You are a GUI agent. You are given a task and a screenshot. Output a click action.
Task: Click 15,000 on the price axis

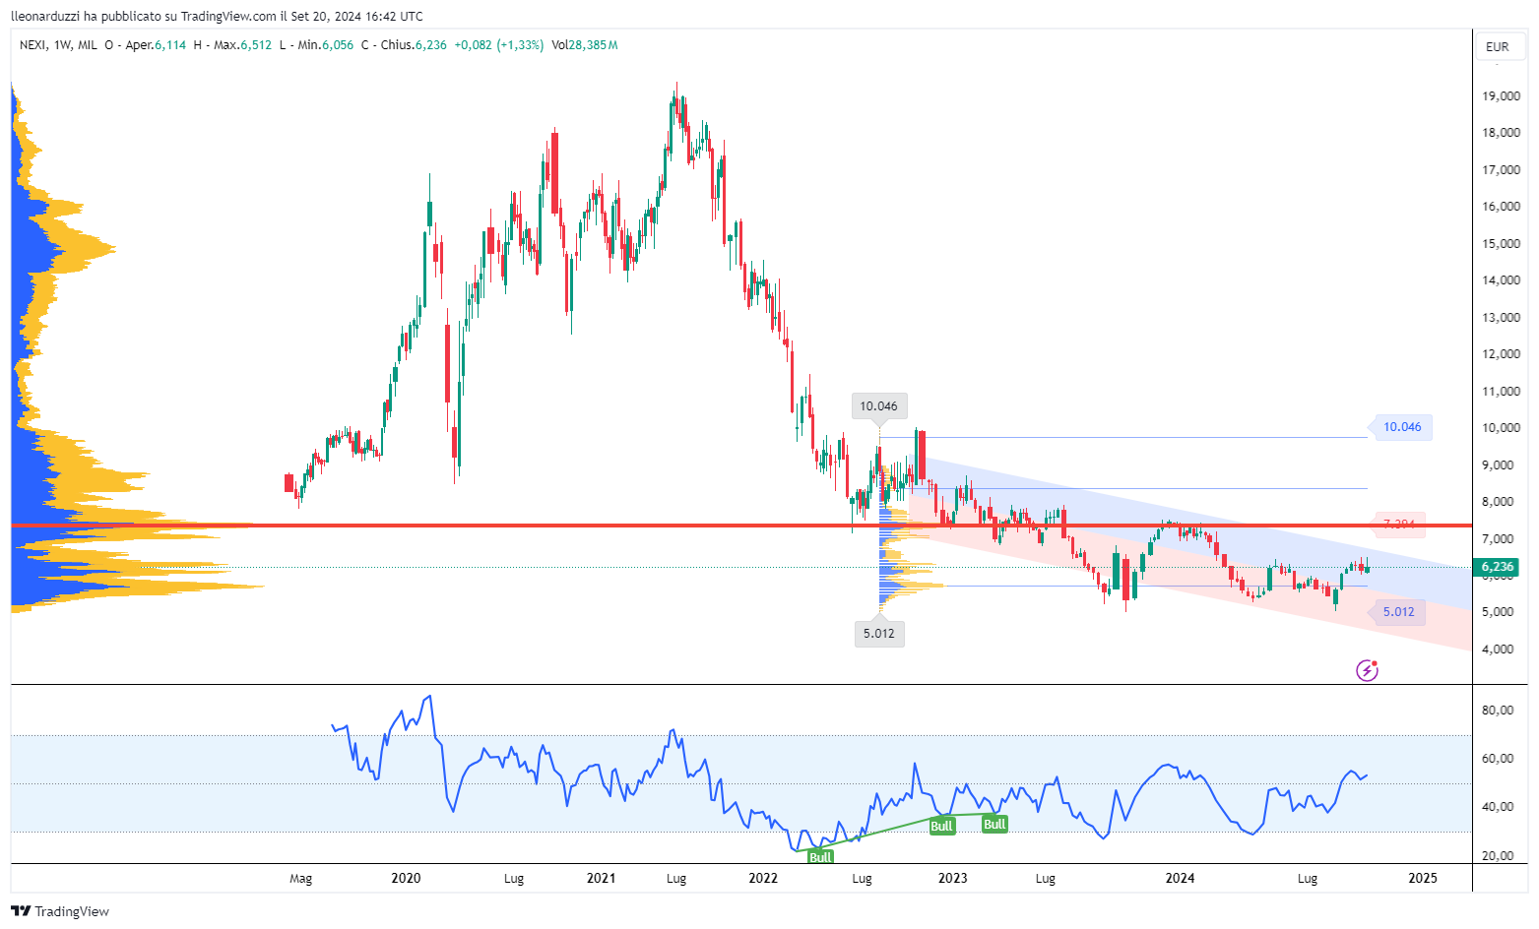1502,244
